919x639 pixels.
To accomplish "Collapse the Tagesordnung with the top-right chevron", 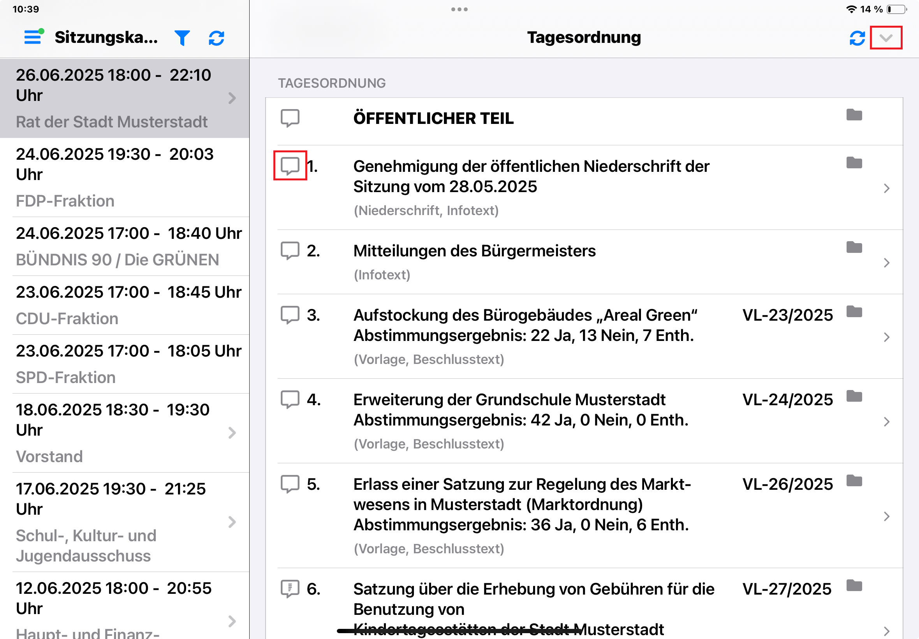I will click(886, 38).
